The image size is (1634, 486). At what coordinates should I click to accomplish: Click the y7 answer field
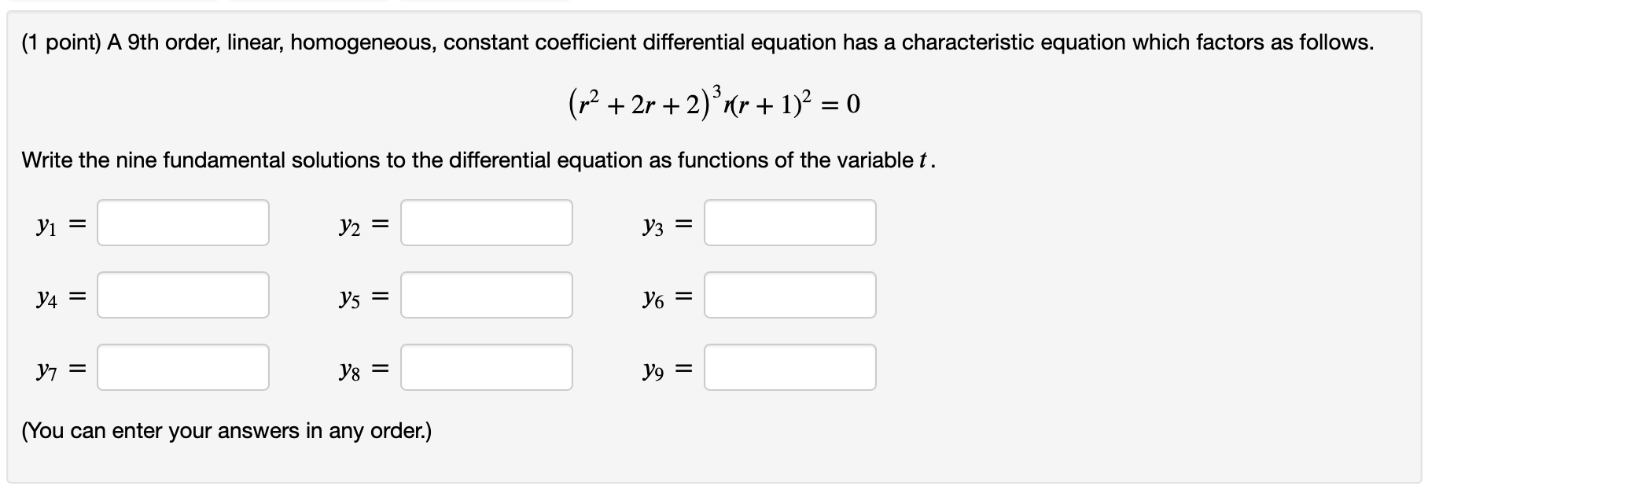pyautogui.click(x=183, y=367)
